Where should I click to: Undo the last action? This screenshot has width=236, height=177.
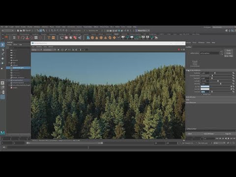click(27, 30)
